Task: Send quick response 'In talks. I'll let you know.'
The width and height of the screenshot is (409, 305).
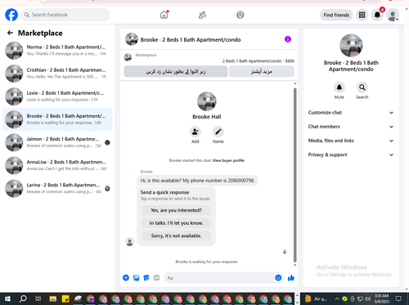Action: coord(176,223)
